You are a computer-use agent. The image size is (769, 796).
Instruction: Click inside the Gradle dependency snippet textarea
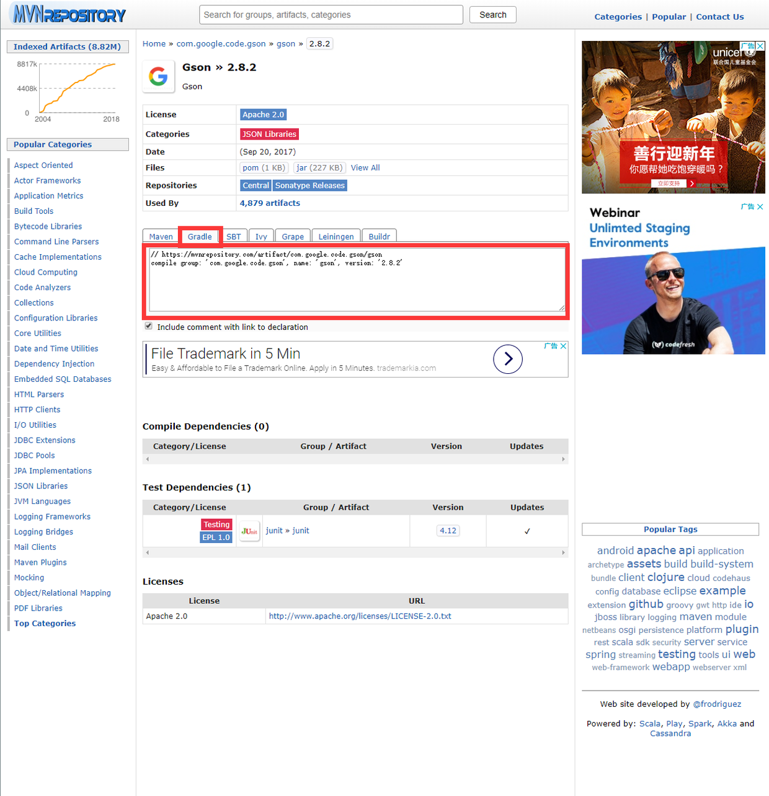[357, 280]
